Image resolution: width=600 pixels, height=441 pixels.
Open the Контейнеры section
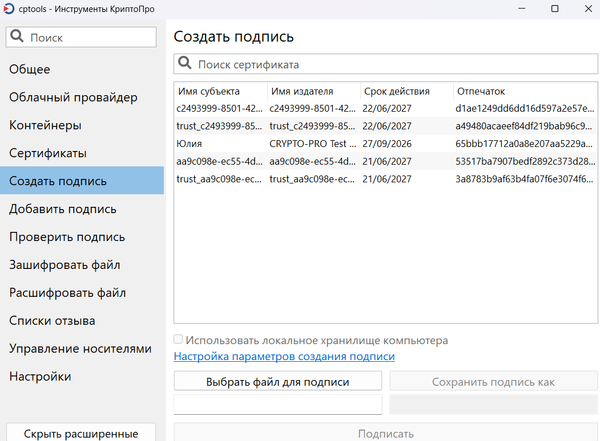pyautogui.click(x=82, y=125)
